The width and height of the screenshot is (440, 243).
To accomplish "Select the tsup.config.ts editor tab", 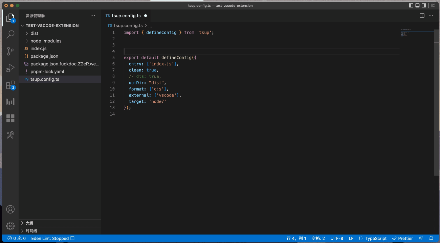I will [126, 16].
